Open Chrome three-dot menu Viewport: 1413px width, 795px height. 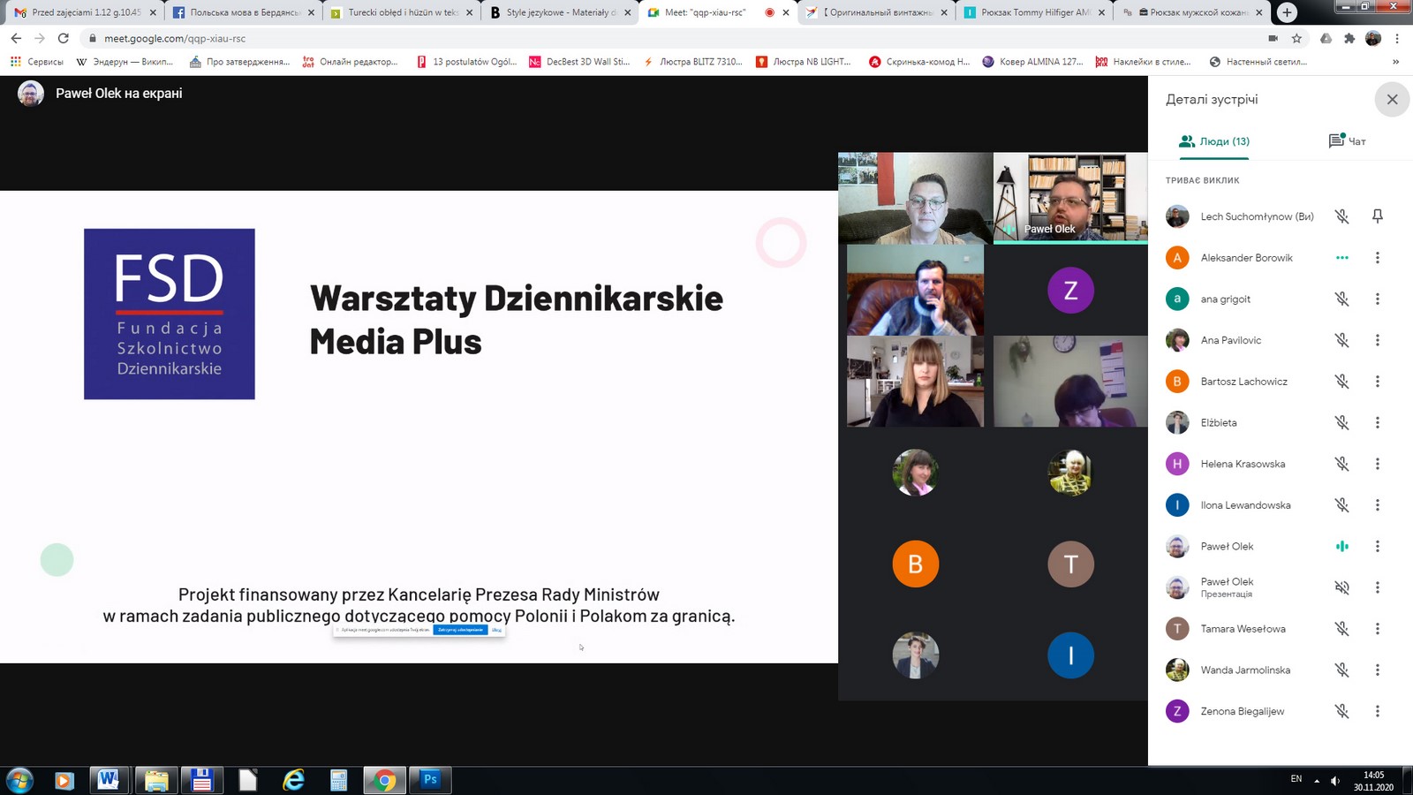[1397, 38]
